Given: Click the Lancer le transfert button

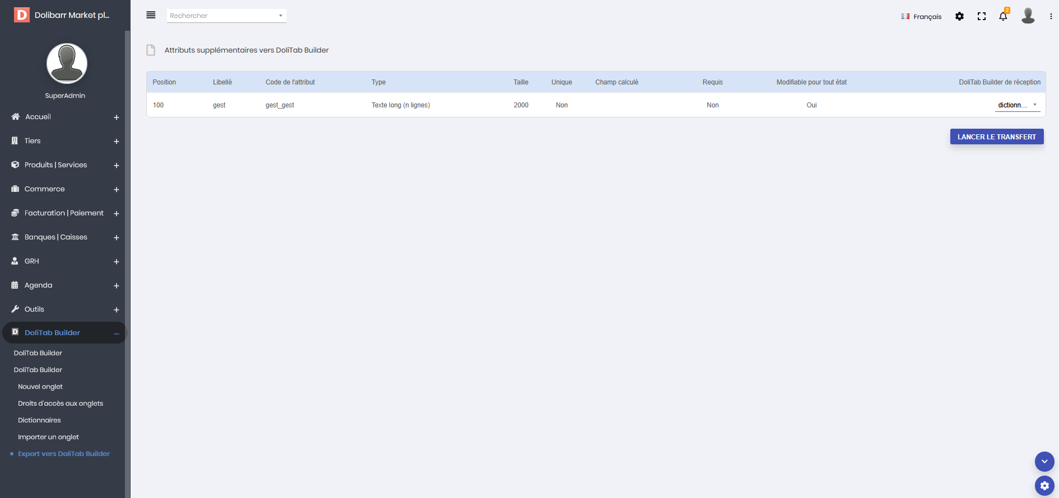Looking at the screenshot, I should coord(997,137).
